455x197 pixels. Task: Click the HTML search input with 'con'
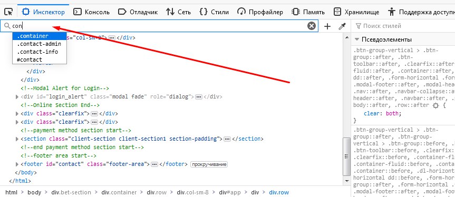point(159,26)
